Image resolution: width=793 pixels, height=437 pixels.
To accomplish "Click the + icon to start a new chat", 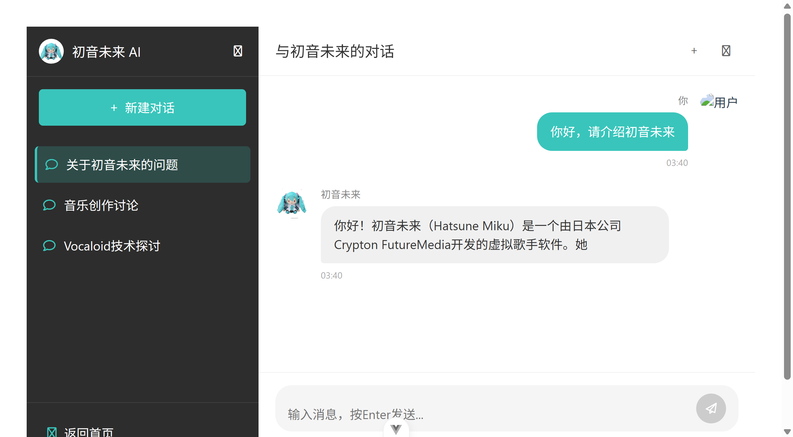I will [x=694, y=51].
